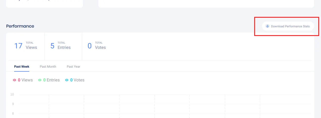Click the Votes legend label in chart

coord(79,80)
